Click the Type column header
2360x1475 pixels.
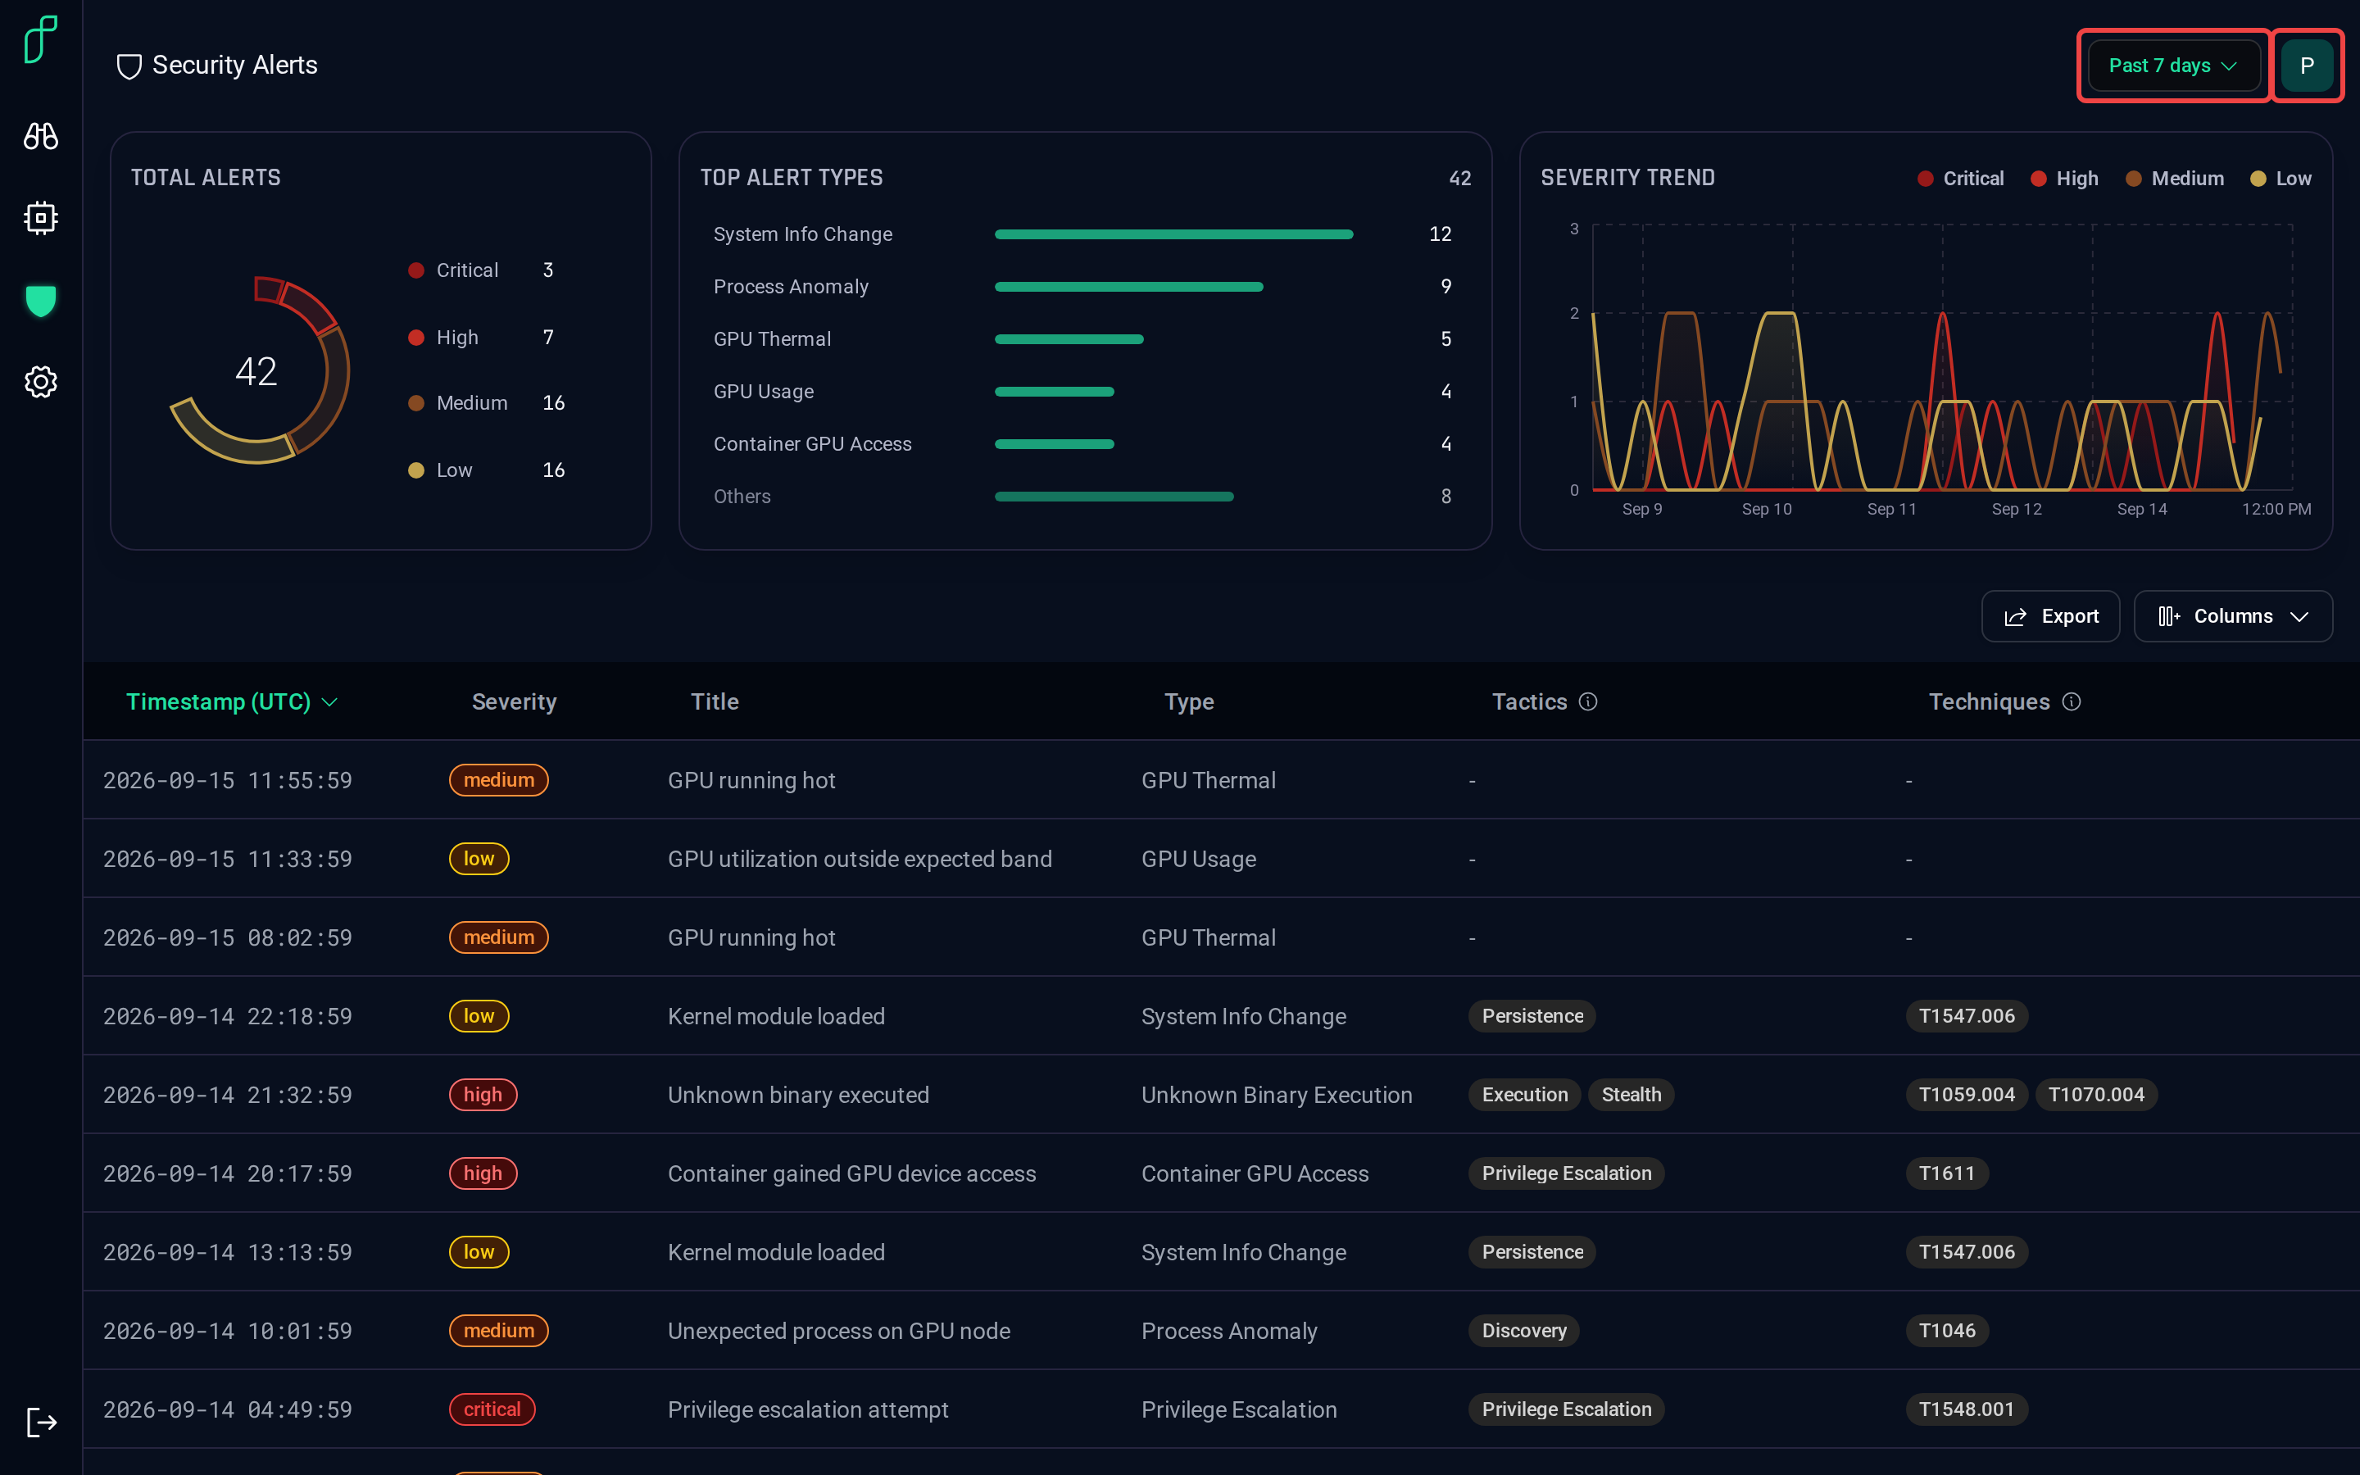pyautogui.click(x=1189, y=701)
